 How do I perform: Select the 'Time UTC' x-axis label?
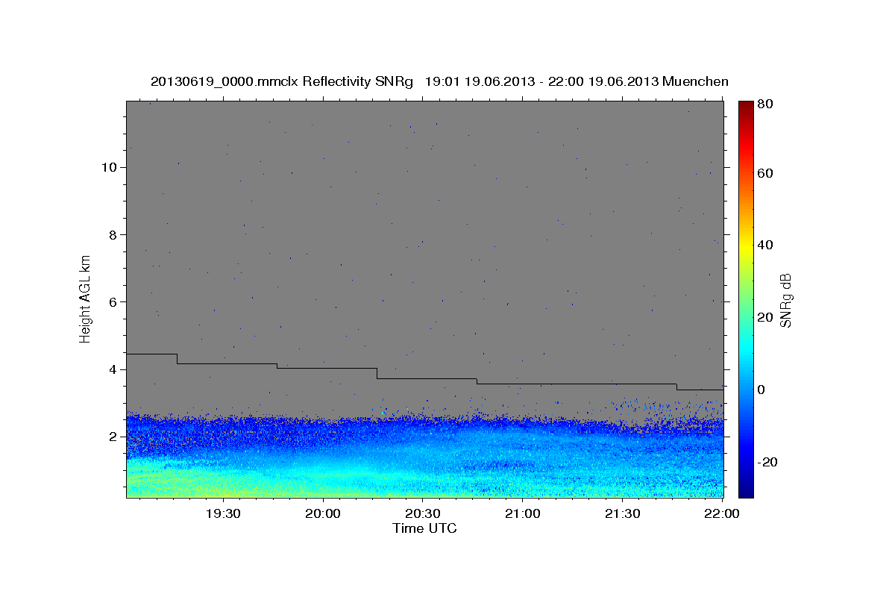[x=424, y=528]
